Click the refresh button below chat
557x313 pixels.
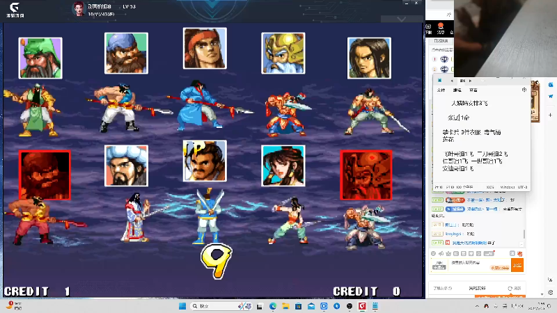click(514, 288)
